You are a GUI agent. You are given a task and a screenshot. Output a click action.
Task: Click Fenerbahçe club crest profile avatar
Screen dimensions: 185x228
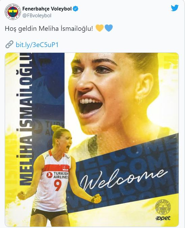point(12,12)
